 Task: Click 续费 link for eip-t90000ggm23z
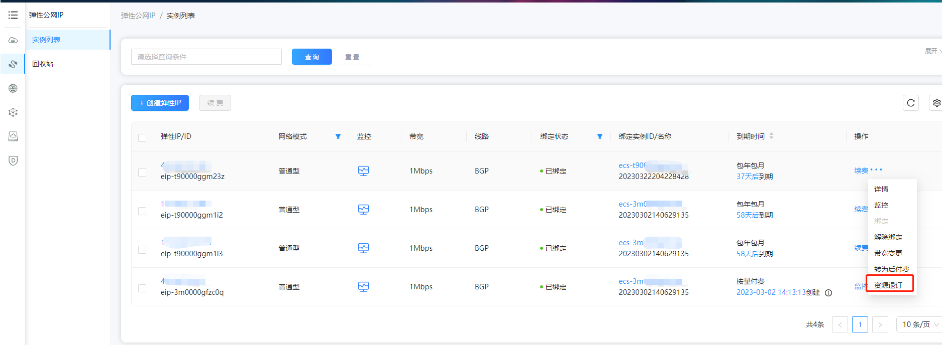(x=861, y=170)
